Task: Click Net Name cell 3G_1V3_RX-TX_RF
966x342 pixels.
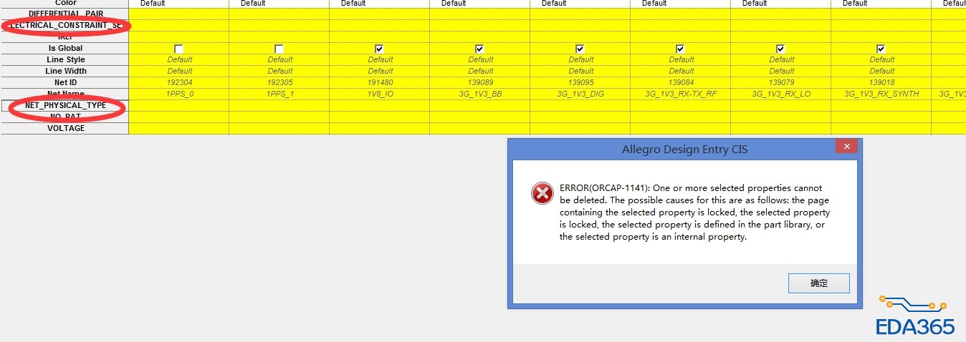Action: 681,94
